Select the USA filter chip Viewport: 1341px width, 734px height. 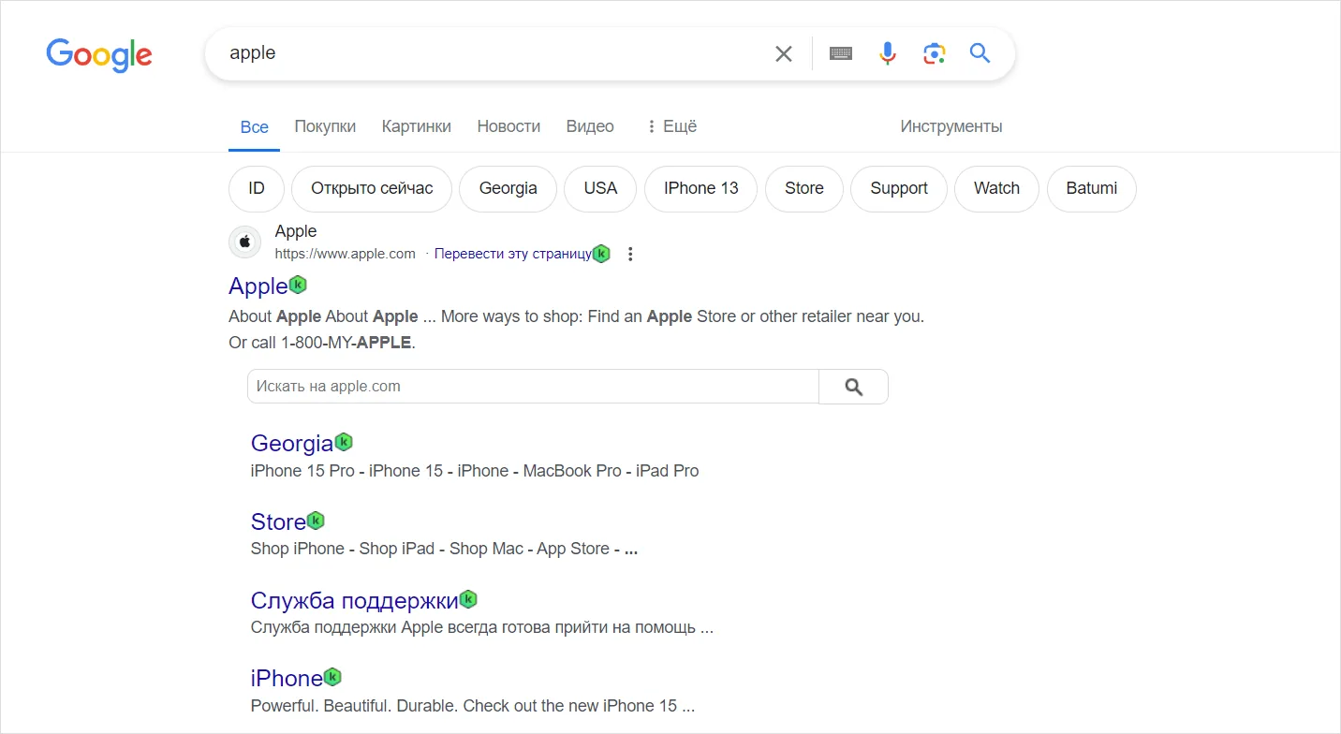[599, 188]
